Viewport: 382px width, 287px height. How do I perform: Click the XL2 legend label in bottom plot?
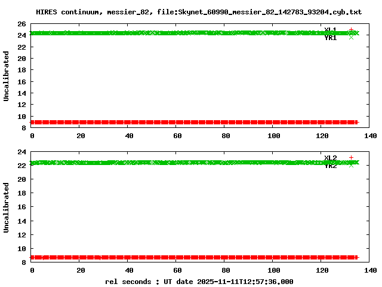pos(331,158)
